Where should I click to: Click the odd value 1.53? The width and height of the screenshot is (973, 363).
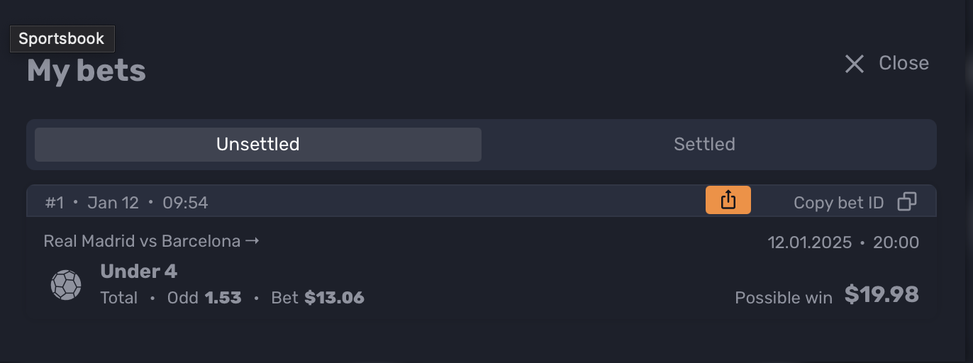(223, 298)
